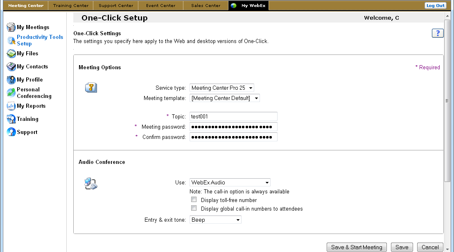Click the Topic input field
This screenshot has width=454, height=252.
(233, 116)
